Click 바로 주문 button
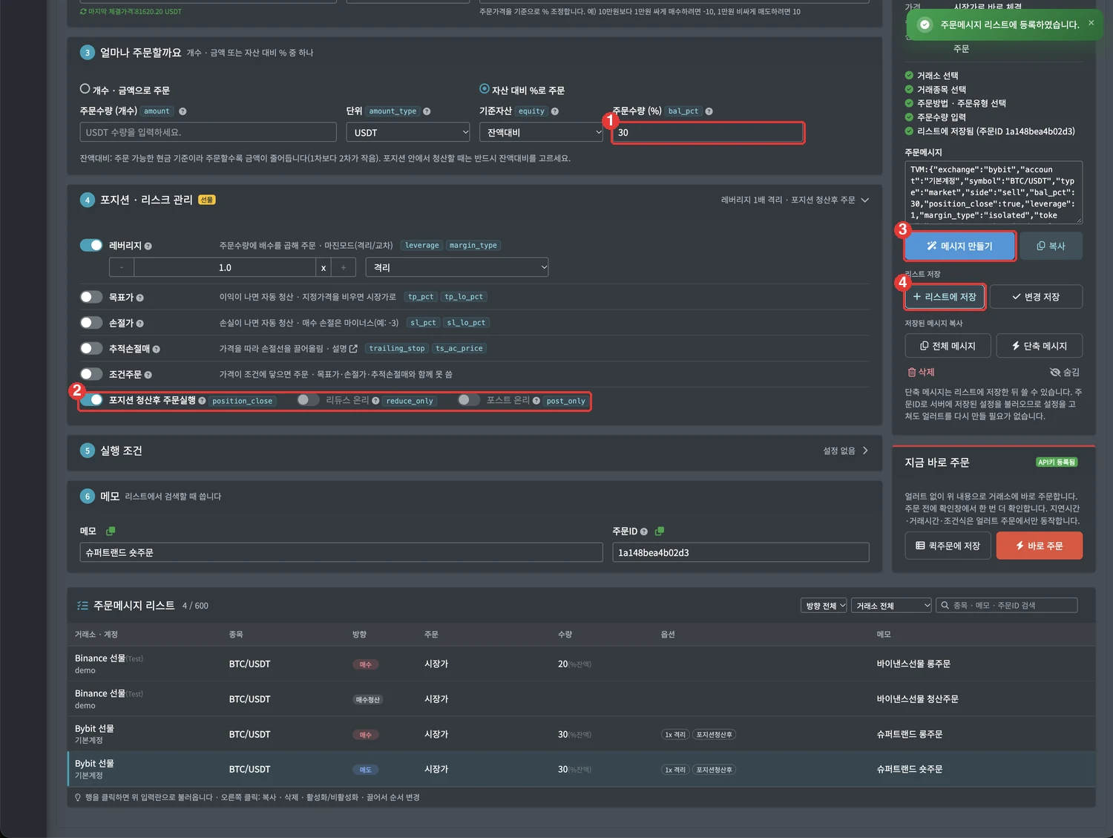The height and width of the screenshot is (838, 1113). click(x=1039, y=546)
